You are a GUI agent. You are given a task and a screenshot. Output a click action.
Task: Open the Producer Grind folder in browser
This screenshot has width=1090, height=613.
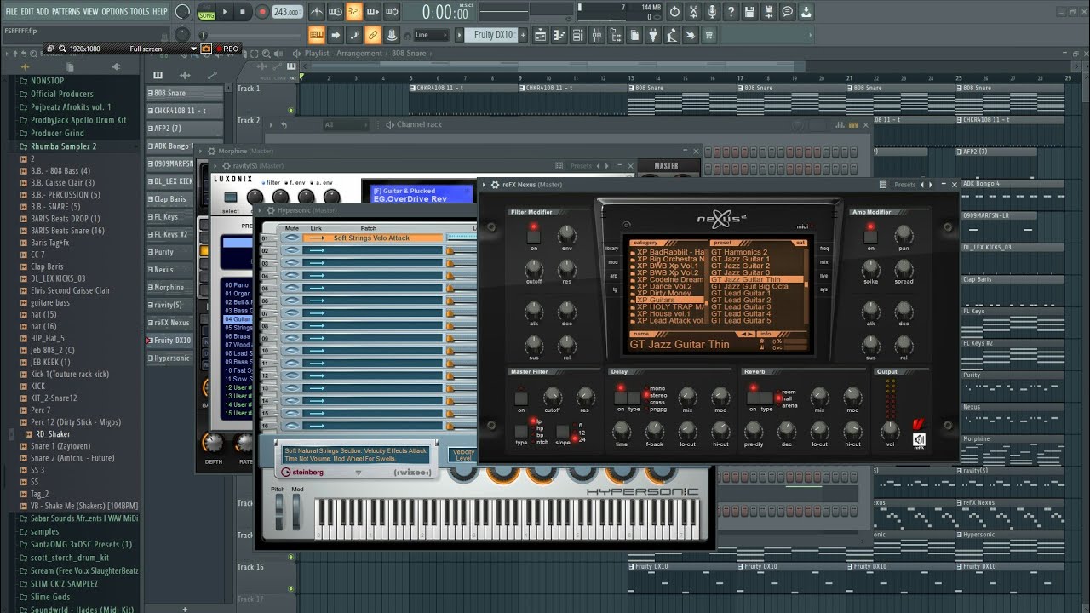tap(57, 133)
